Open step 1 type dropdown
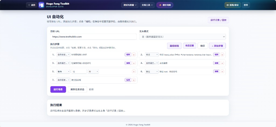 [x=63, y=55]
